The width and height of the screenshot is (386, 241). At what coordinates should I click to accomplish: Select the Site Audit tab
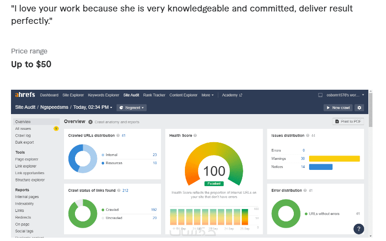pos(131,95)
